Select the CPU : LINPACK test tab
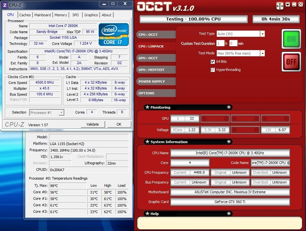 point(156,46)
